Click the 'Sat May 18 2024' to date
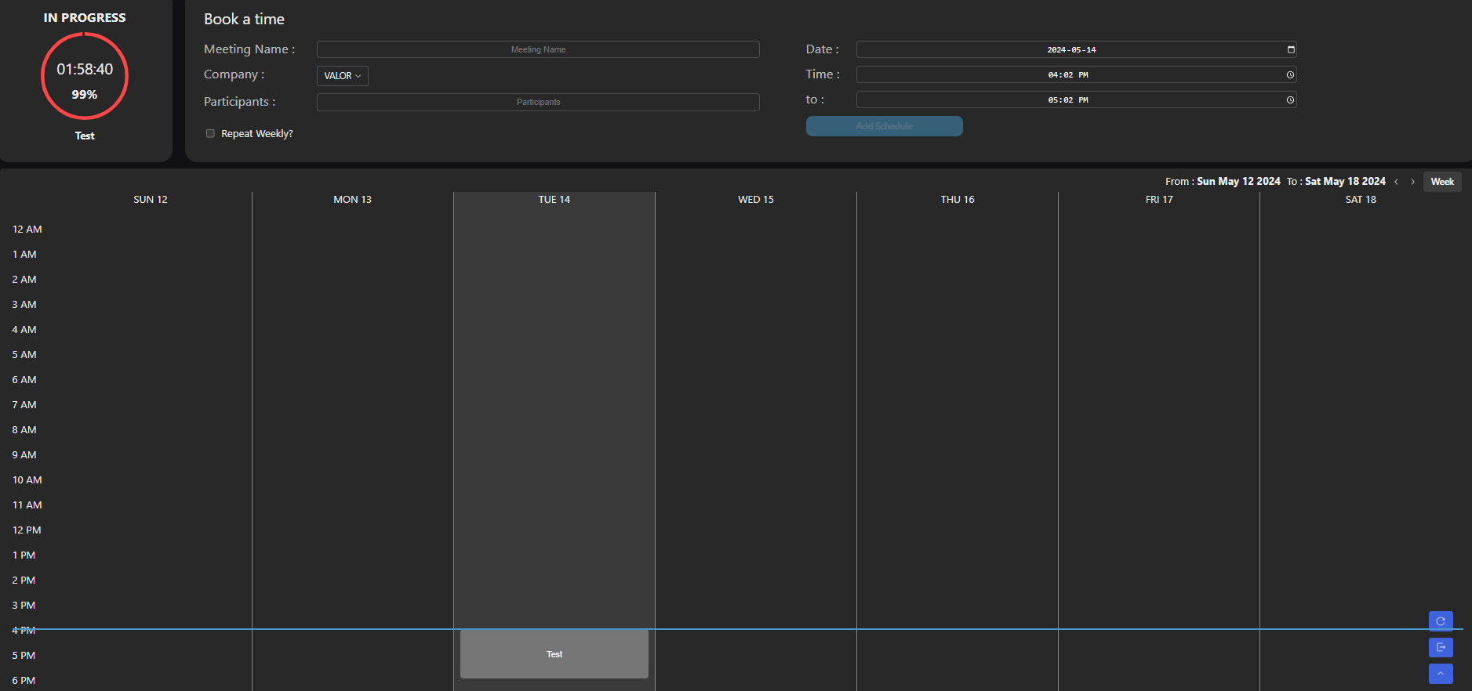Viewport: 1472px width, 691px height. coord(1345,181)
